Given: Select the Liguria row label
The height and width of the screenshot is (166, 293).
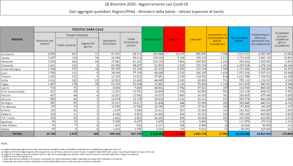Looking at the screenshot, I should pyautogui.click(x=5, y=88).
